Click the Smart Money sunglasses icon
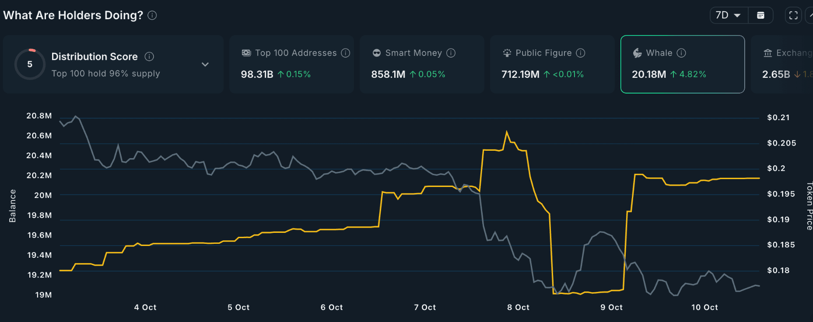 (377, 53)
